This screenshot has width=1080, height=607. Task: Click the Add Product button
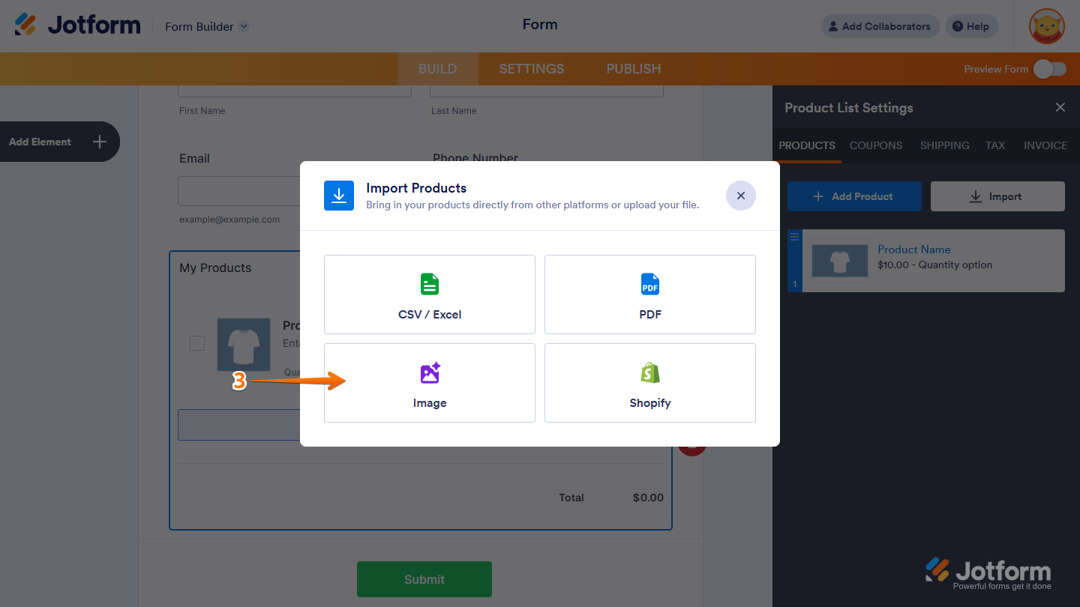click(854, 196)
